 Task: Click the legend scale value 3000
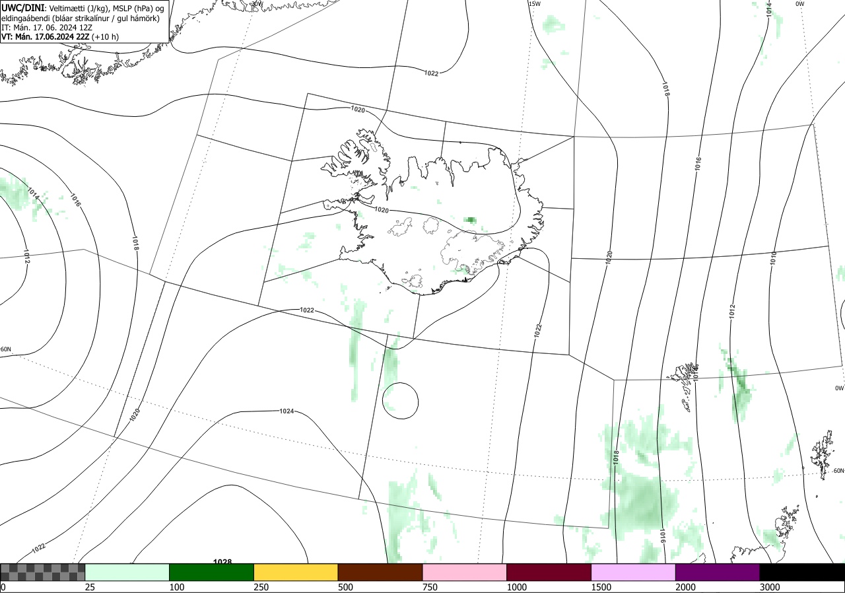(x=770, y=587)
